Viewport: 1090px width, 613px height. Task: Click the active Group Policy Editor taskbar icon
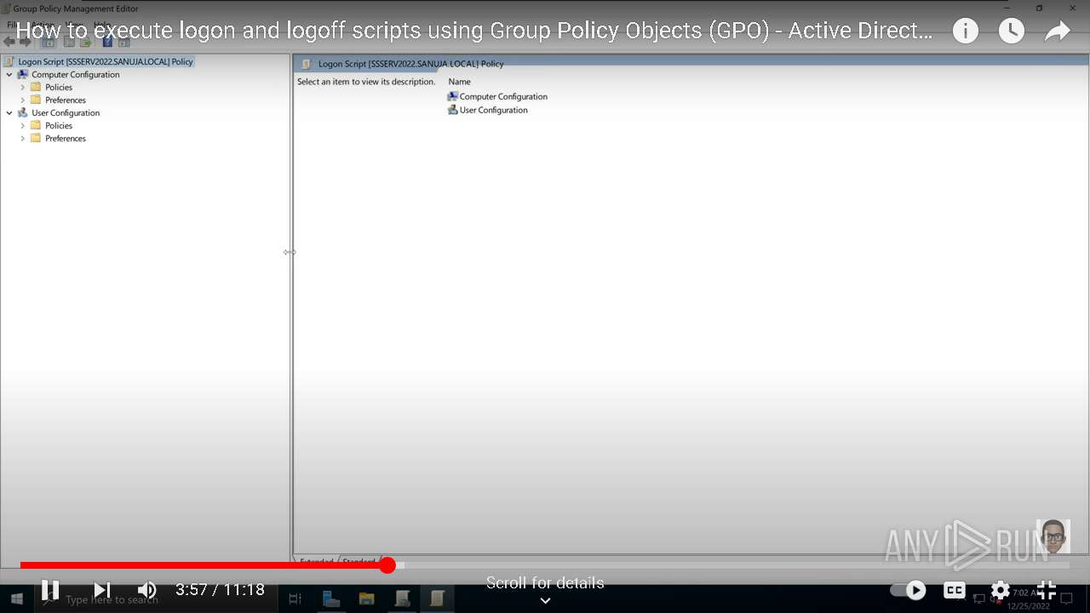(x=437, y=599)
